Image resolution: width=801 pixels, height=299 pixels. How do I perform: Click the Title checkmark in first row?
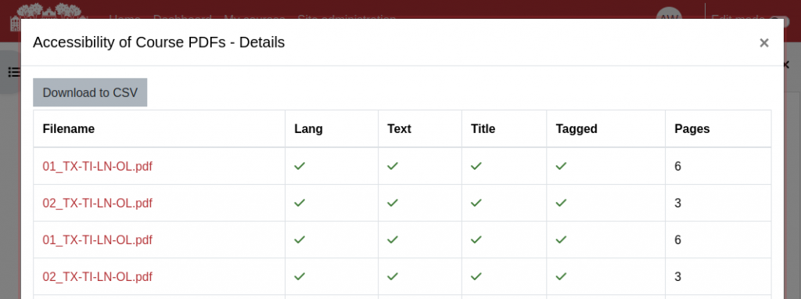(476, 166)
